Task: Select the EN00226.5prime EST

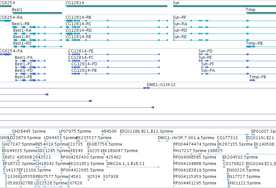Action: pos(228,173)
